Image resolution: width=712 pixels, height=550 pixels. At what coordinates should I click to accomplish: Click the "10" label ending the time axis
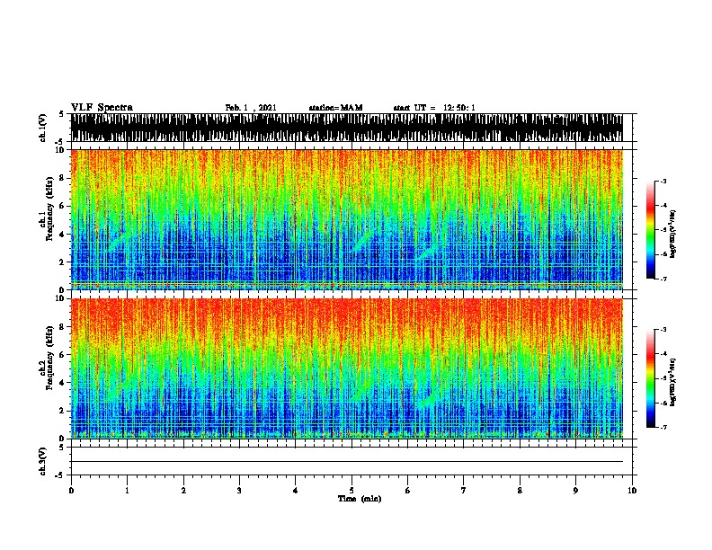632,491
